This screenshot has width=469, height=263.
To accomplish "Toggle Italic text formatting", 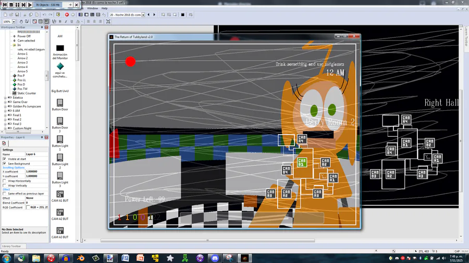I will pyautogui.click(x=66, y=21).
